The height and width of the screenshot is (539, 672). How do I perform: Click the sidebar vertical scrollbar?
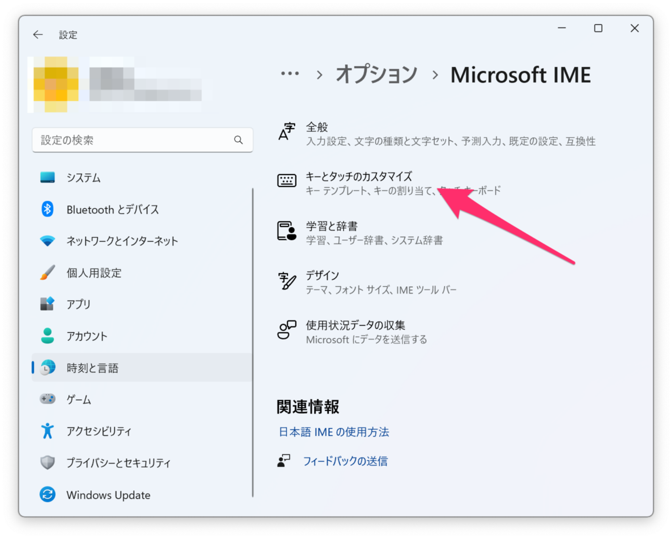pos(253,342)
